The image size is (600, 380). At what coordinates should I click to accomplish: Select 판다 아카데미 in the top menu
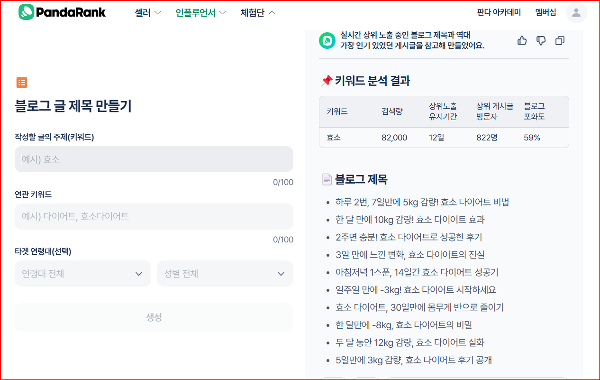(x=499, y=12)
